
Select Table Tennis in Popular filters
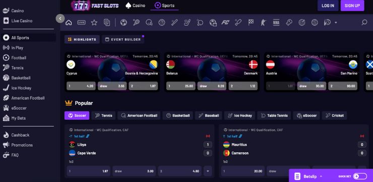274,116
